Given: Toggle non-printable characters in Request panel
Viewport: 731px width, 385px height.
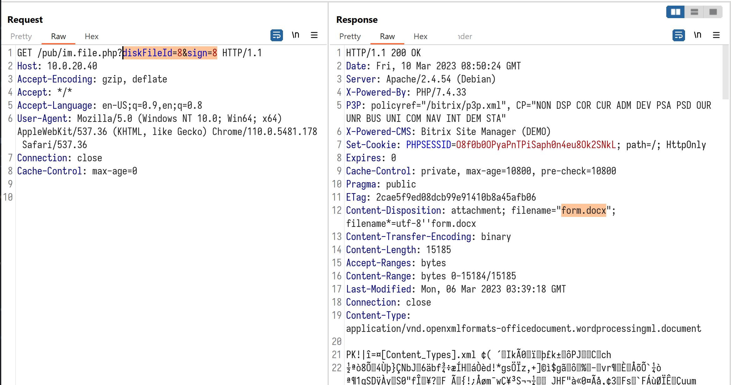Looking at the screenshot, I should (x=295, y=35).
